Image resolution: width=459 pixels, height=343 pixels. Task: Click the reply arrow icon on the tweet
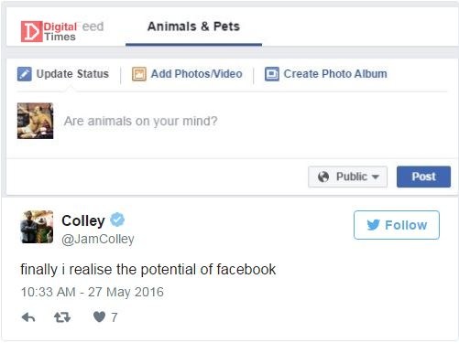[x=28, y=317]
